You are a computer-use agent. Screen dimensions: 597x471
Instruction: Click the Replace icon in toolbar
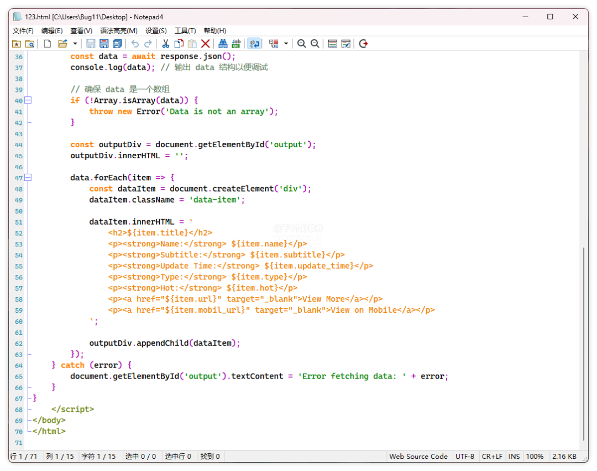[x=236, y=44]
